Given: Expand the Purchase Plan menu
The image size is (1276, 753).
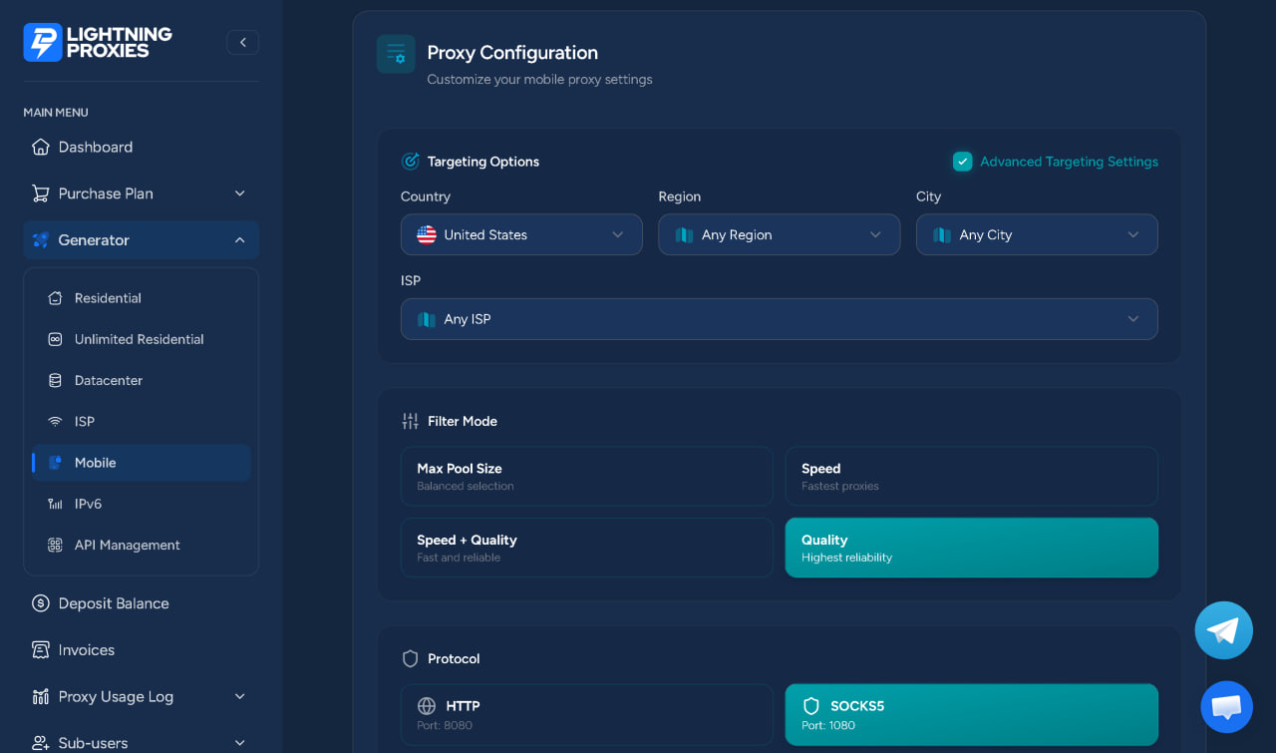Looking at the screenshot, I should click(141, 193).
